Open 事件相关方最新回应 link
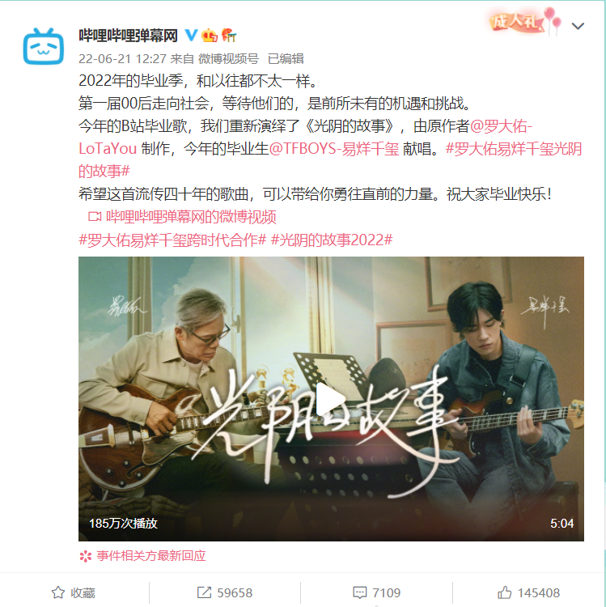 click(x=142, y=556)
